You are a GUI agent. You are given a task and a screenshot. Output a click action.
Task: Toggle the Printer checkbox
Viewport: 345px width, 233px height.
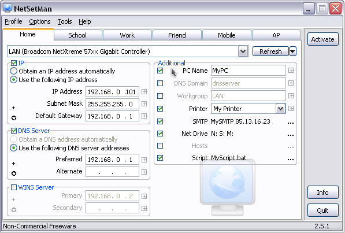tap(160, 109)
